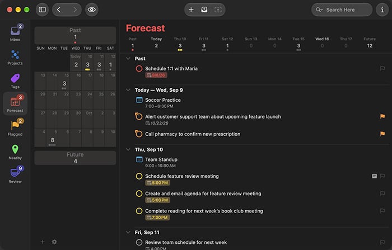Flag Create and email agenda task
The height and width of the screenshot is (250, 392).
click(382, 194)
